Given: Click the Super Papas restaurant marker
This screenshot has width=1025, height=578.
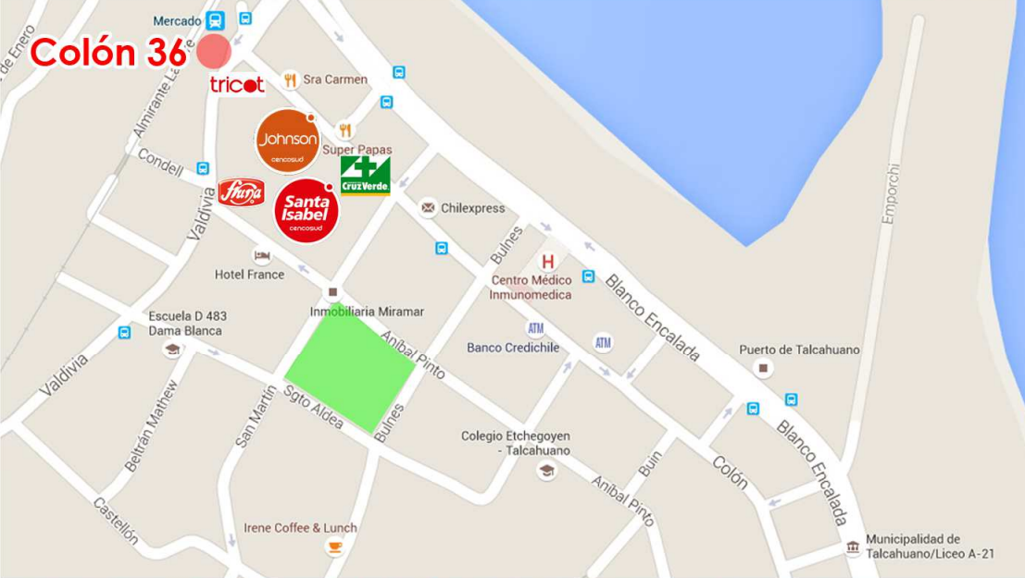Looking at the screenshot, I should (344, 130).
